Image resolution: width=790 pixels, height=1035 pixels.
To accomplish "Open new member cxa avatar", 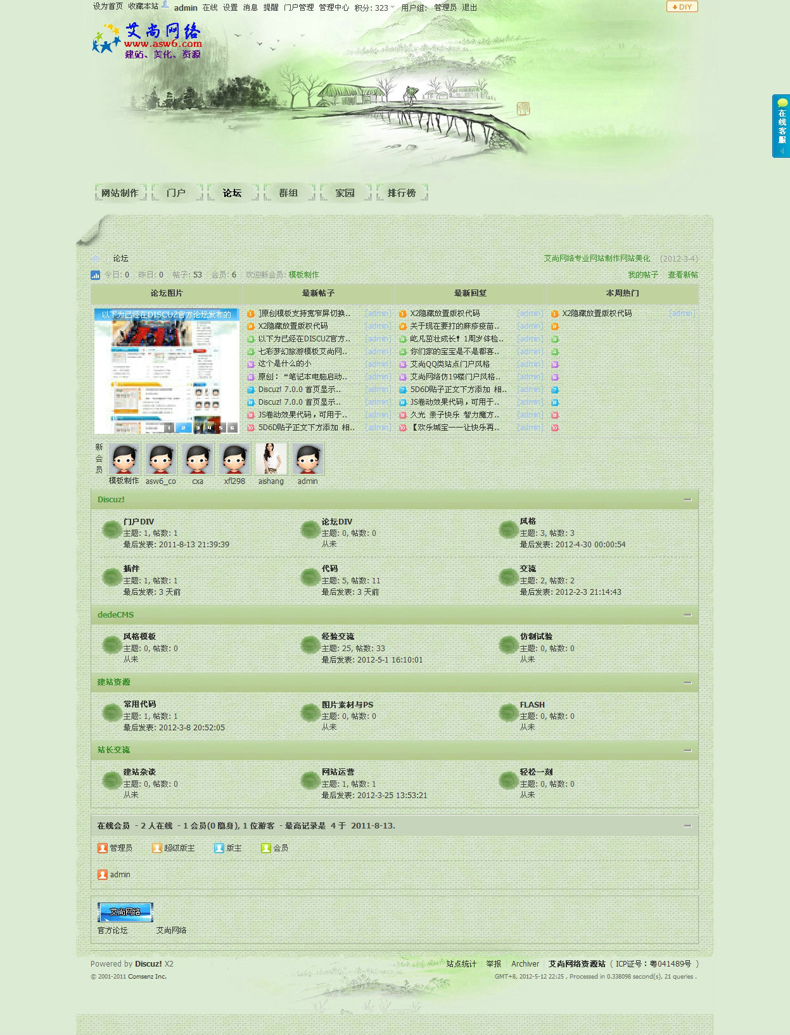I will click(198, 459).
